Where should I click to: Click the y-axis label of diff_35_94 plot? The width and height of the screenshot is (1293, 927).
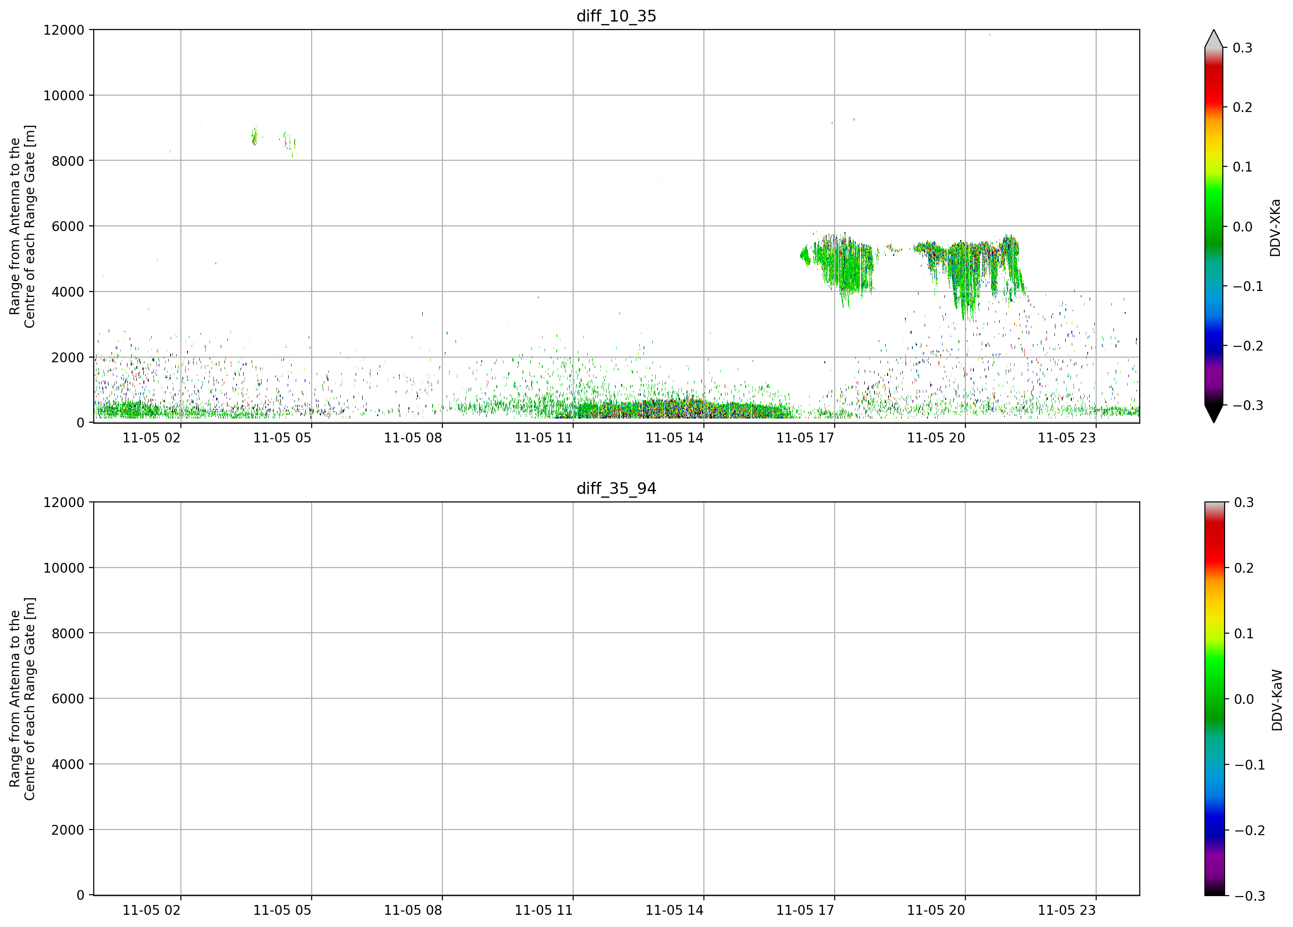coord(22,698)
